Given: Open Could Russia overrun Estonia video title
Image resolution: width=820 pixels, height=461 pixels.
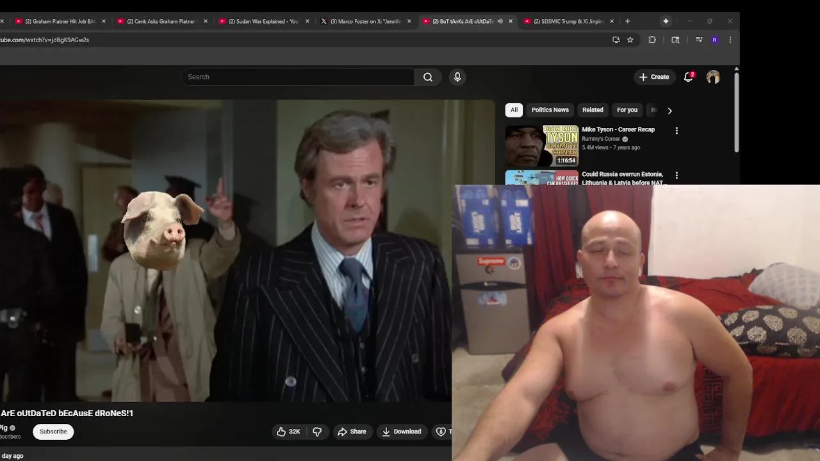Looking at the screenshot, I should 624,178.
